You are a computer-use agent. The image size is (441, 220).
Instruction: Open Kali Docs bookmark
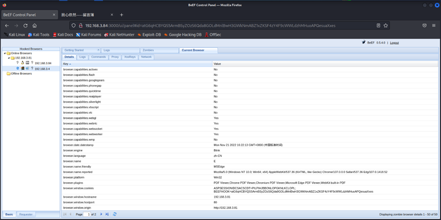click(x=63, y=35)
